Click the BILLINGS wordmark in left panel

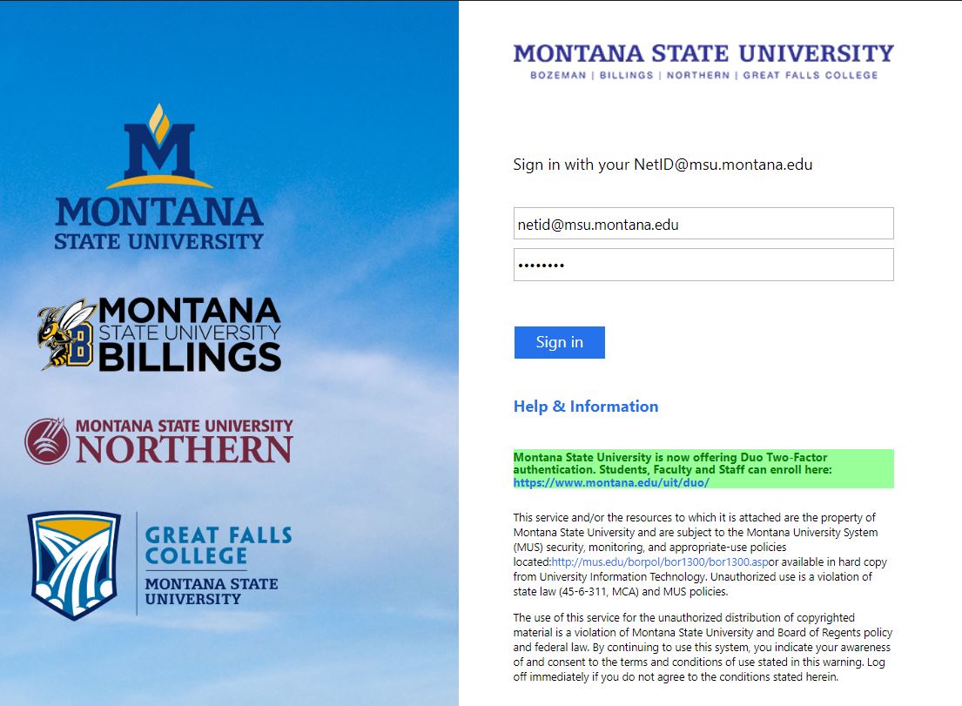tap(189, 358)
